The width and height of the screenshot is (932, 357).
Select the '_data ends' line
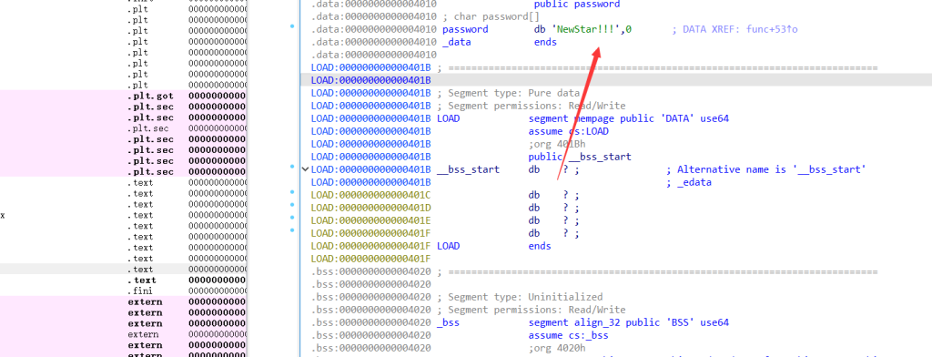click(500, 42)
